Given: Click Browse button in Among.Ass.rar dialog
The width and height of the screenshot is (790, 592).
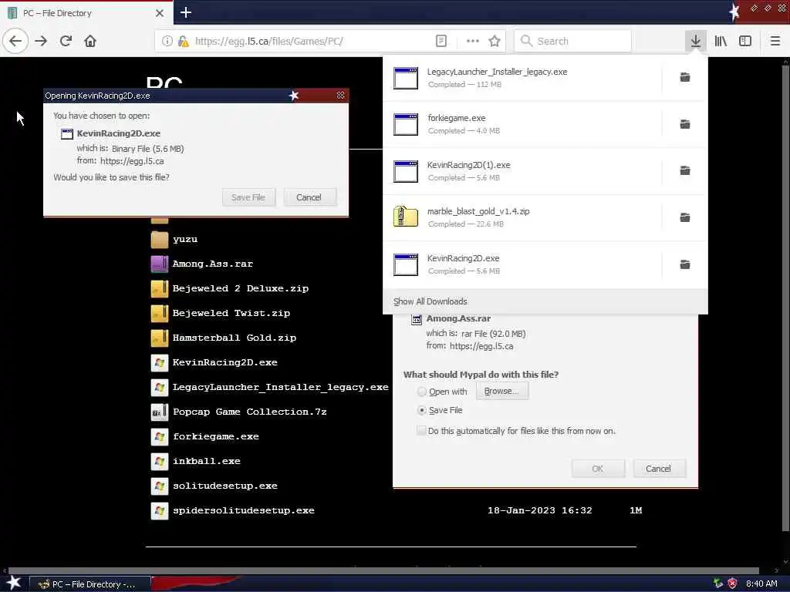Looking at the screenshot, I should [501, 391].
